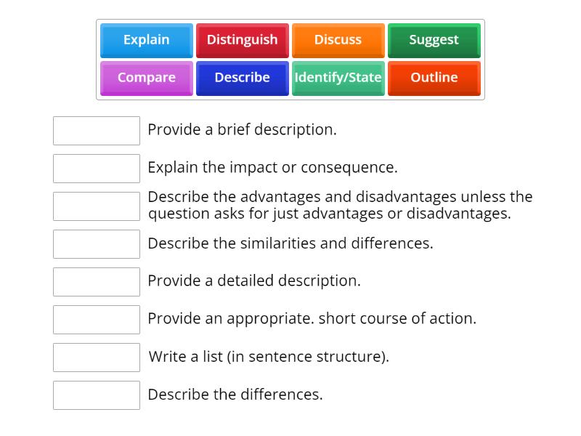
Task: Click box for 'short course of action'
Action: (97, 320)
